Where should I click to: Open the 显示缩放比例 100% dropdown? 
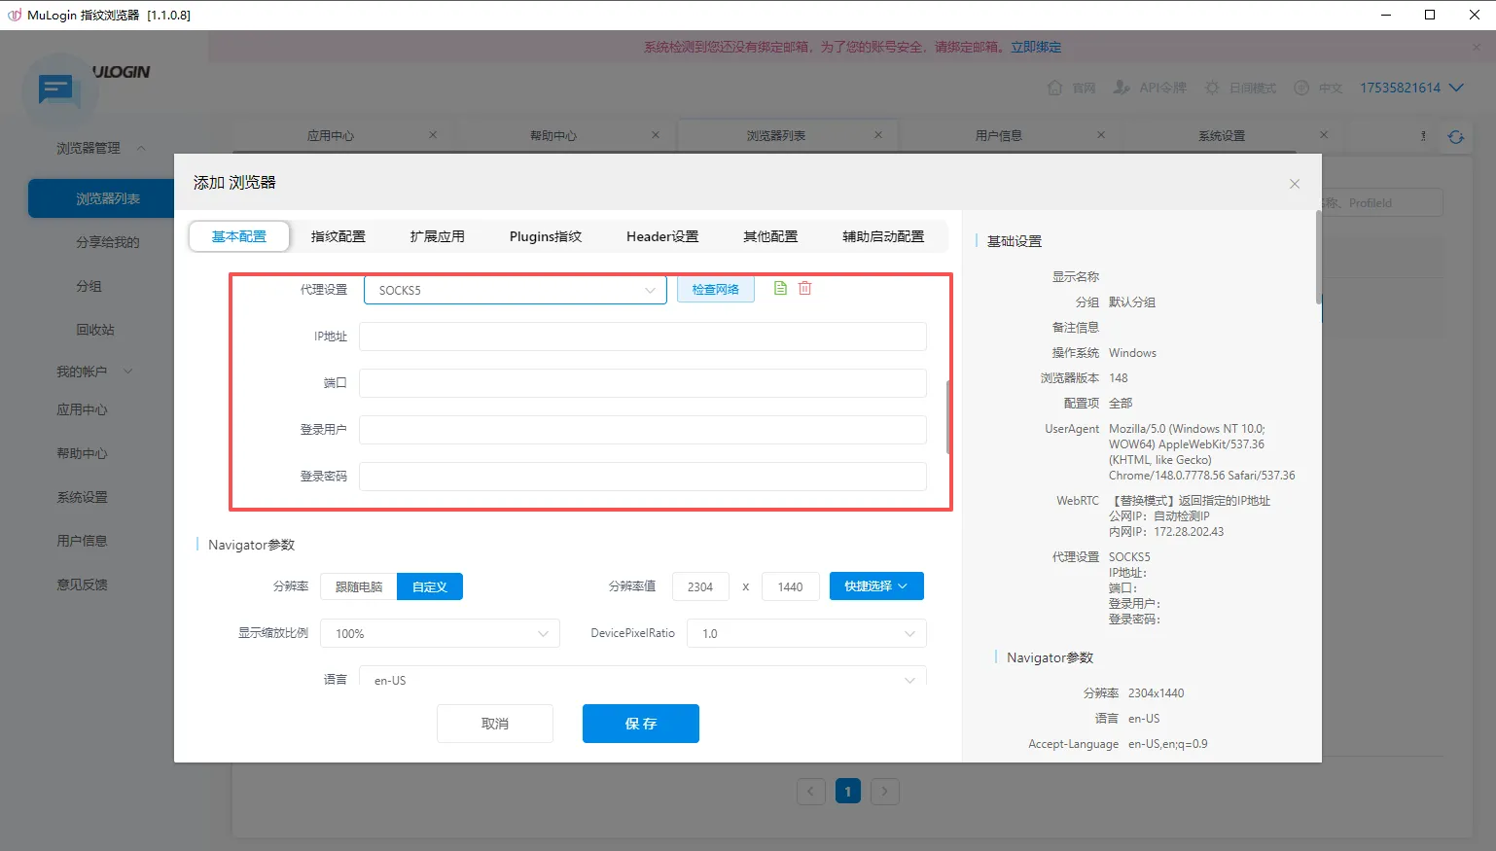point(440,633)
